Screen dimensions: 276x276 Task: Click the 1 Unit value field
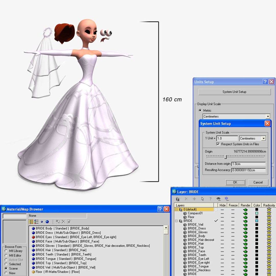pyautogui.click(x=227, y=138)
